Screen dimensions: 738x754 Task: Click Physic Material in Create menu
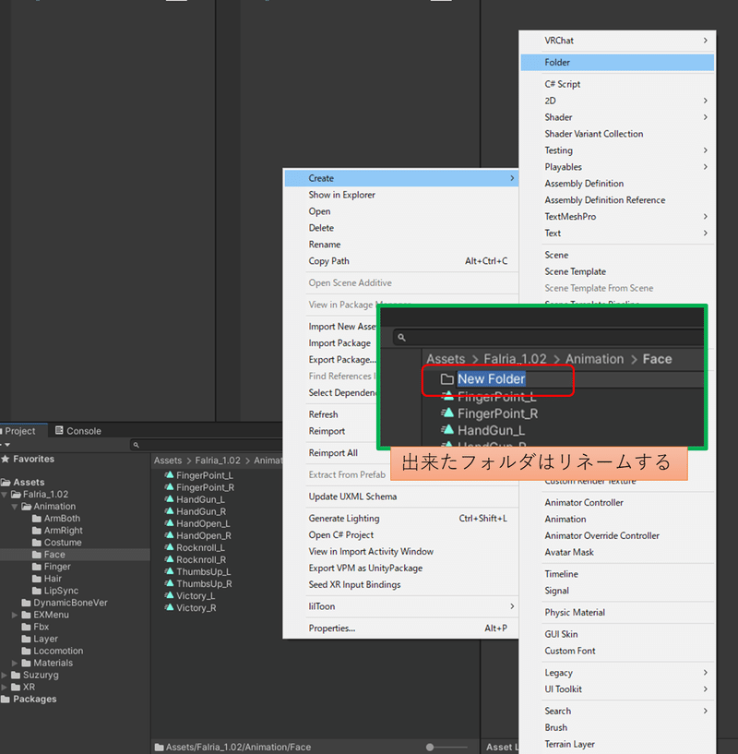617,613
